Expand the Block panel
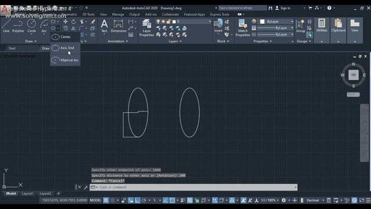371x209 pixels. pyautogui.click(x=223, y=41)
